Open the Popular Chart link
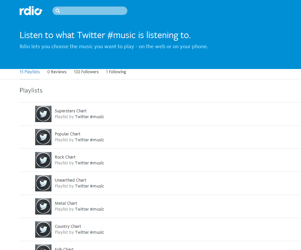The width and height of the screenshot is (301, 250). pyautogui.click(x=67, y=134)
